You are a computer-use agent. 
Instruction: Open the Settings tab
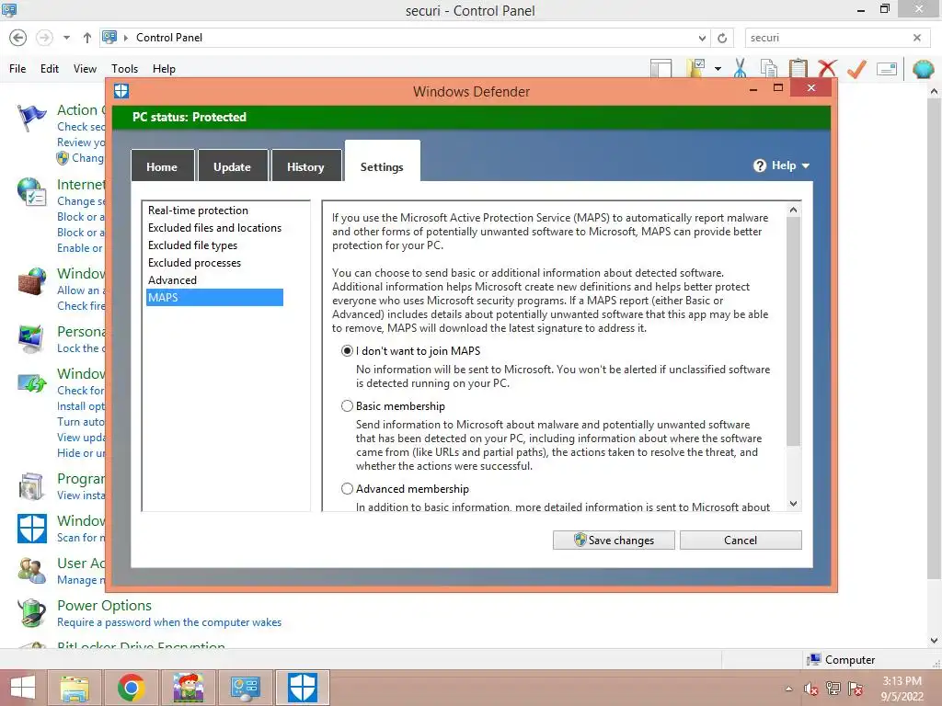coord(382,162)
